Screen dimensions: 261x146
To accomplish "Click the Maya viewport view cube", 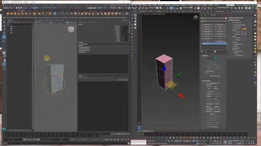I will point(71,30).
